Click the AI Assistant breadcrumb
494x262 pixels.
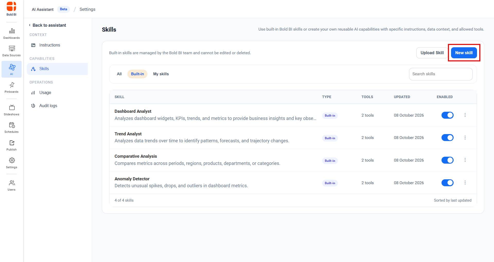tap(43, 10)
